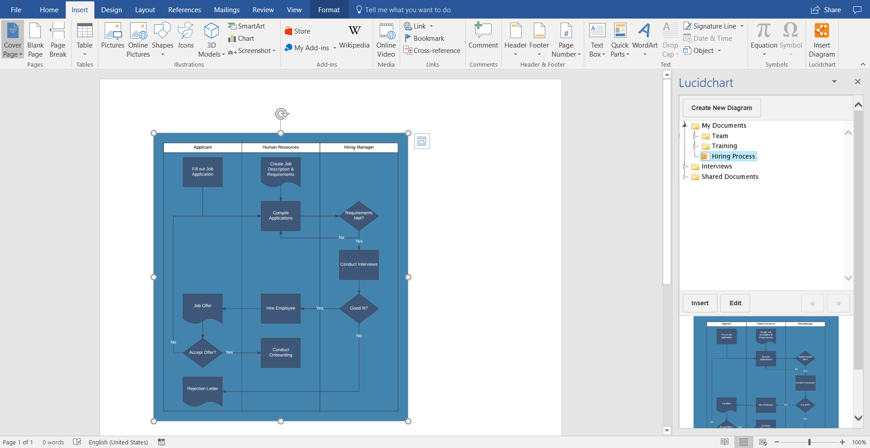
Task: Open the File menu
Action: pyautogui.click(x=16, y=10)
